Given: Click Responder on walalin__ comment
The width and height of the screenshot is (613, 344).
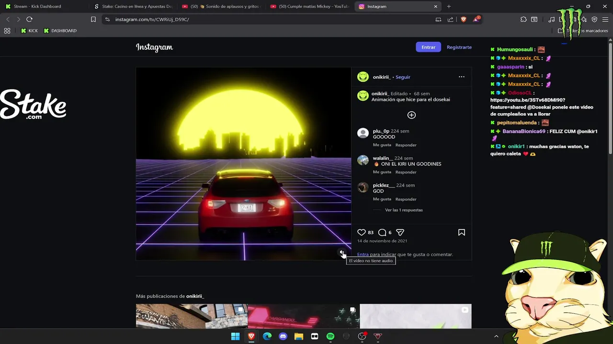Looking at the screenshot, I should [406, 172].
